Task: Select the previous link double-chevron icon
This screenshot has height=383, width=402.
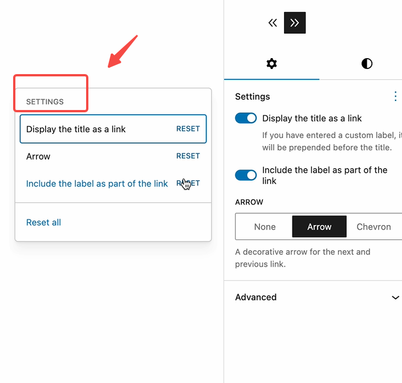Action: point(273,23)
